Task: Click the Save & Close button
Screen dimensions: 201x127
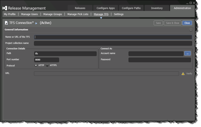Action: [172, 23]
